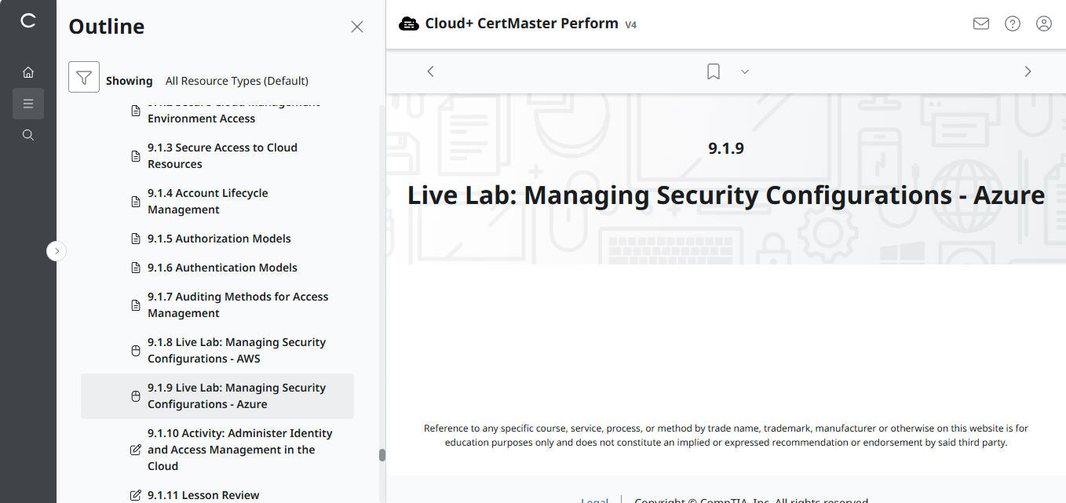Bookmark the current Azure lab page
This screenshot has width=1066, height=503.
713,71
